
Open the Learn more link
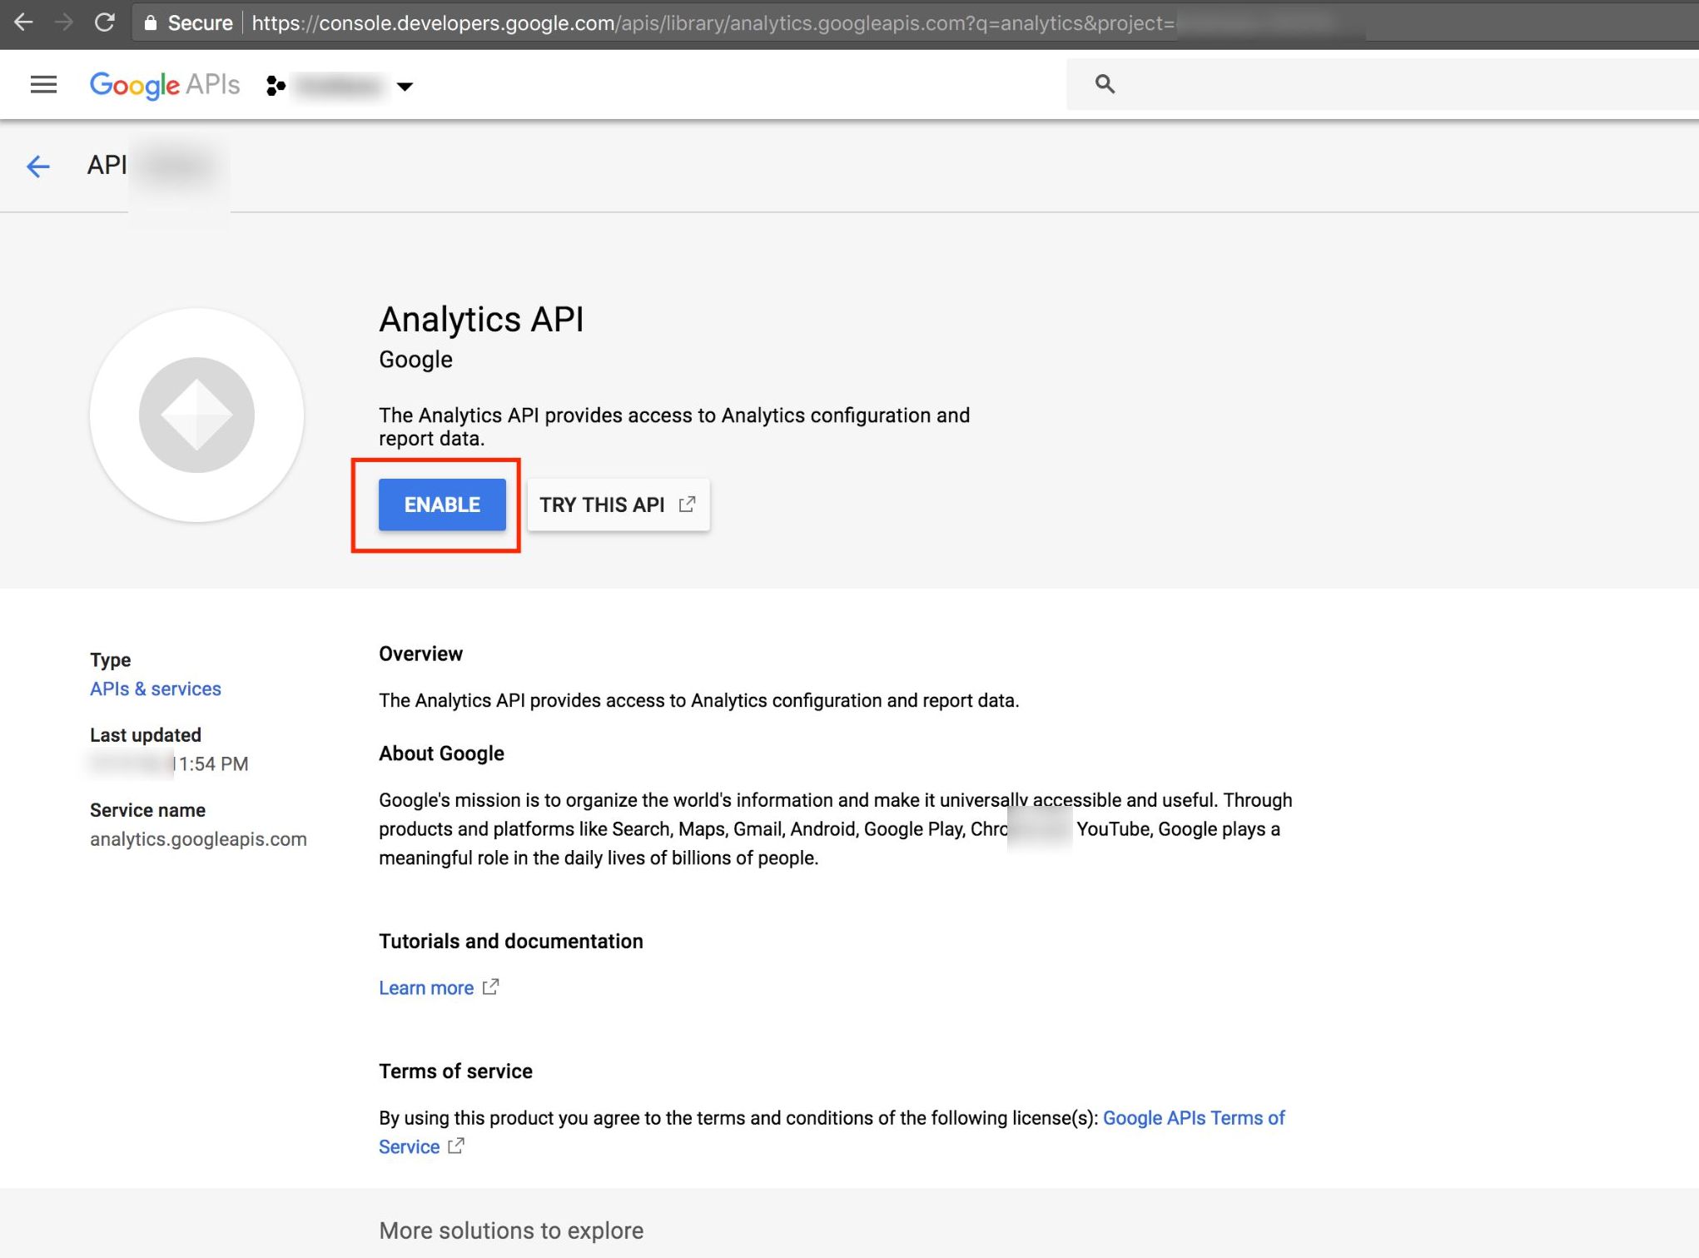426,988
